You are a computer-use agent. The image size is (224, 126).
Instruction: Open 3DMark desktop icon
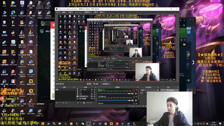[x=22, y=82]
